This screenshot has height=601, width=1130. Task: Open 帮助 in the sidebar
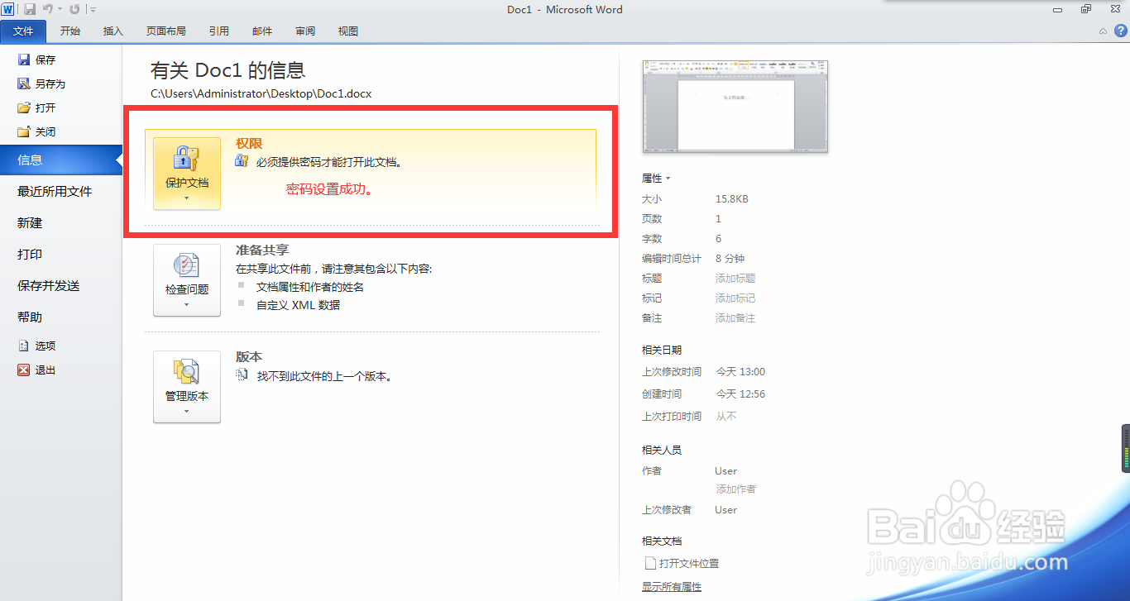coord(30,317)
